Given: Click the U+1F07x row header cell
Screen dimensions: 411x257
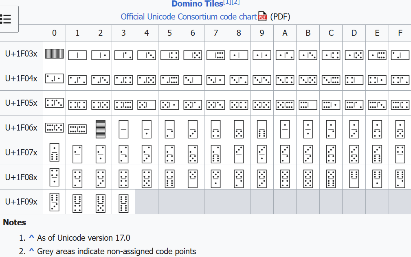Looking at the screenshot, I should 21,152.
